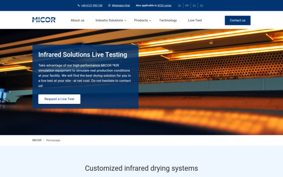
Task: Click the MICOR breadcrumb link
Action: pos(37,140)
